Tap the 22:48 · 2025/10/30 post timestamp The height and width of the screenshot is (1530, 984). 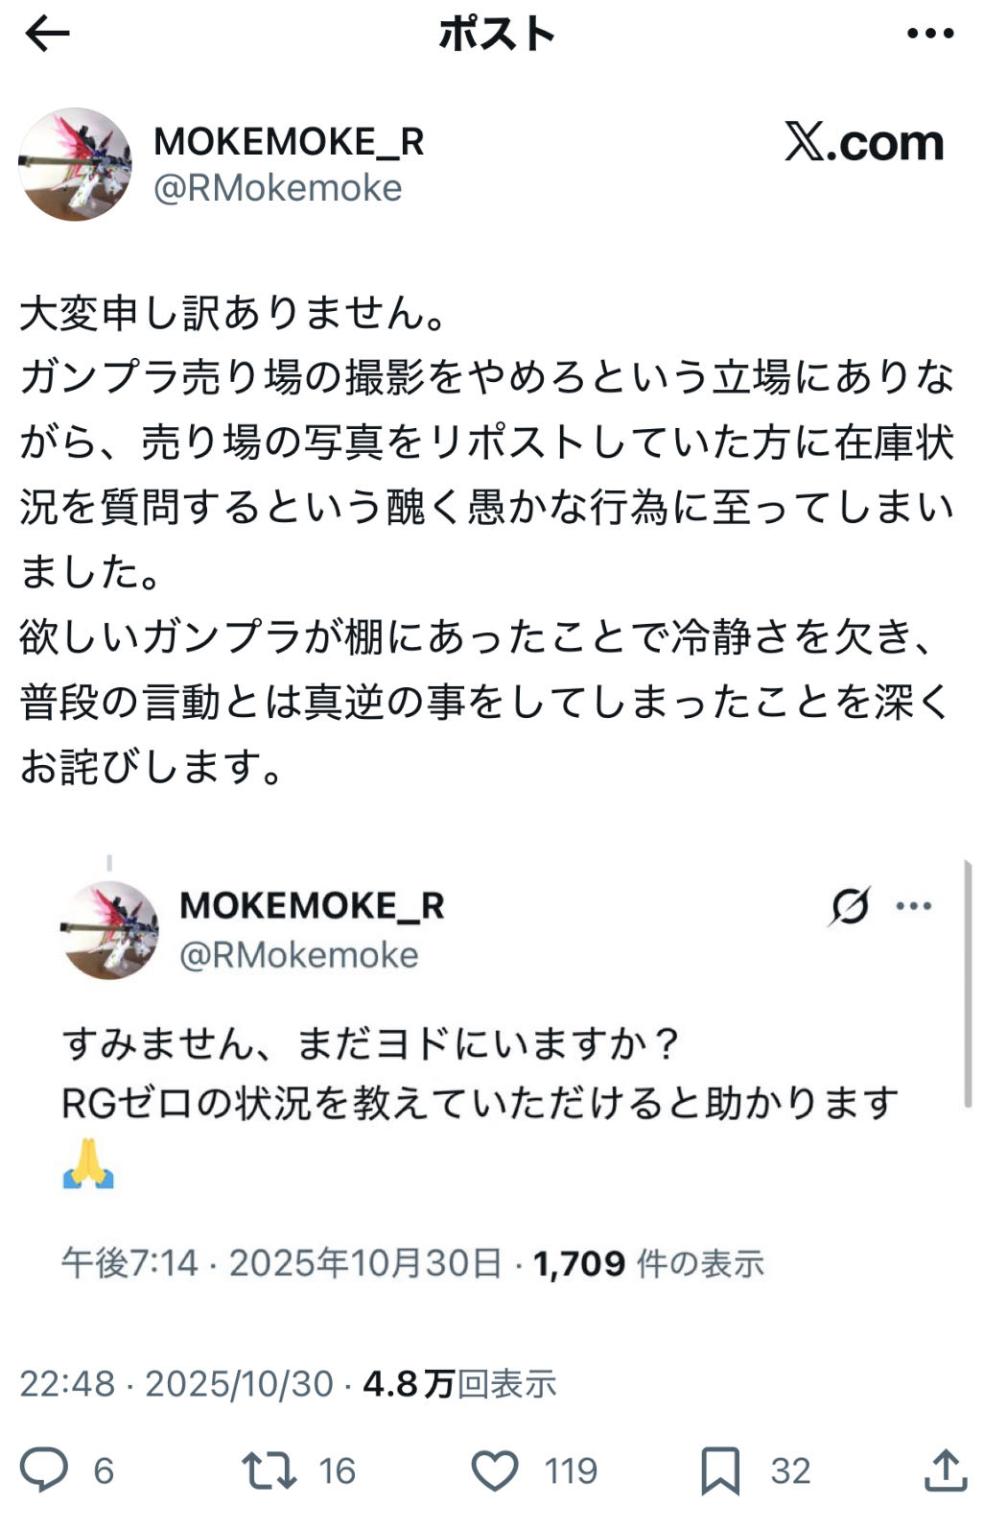(x=176, y=1384)
